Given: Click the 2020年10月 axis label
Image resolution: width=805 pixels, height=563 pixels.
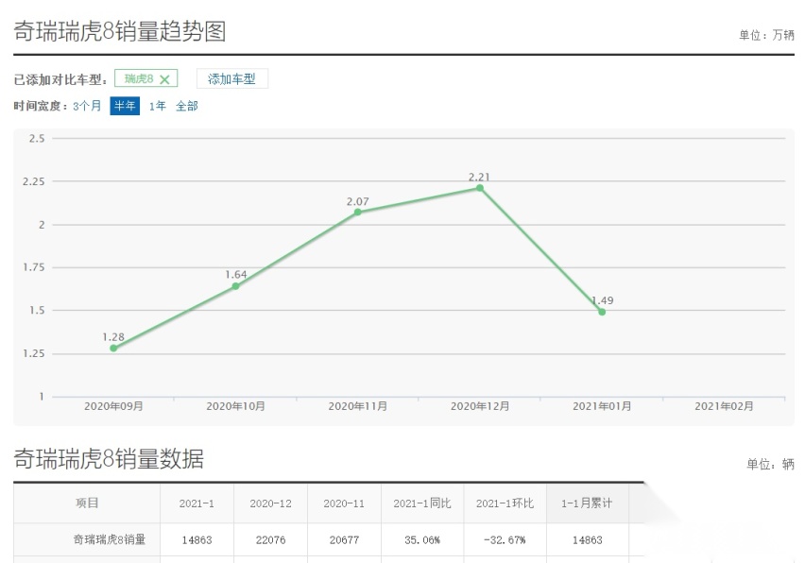Looking at the screenshot, I should click(235, 406).
